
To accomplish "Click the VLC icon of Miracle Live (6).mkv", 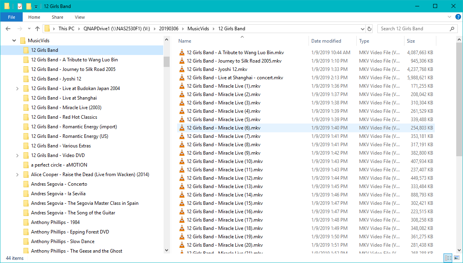I will [182, 128].
